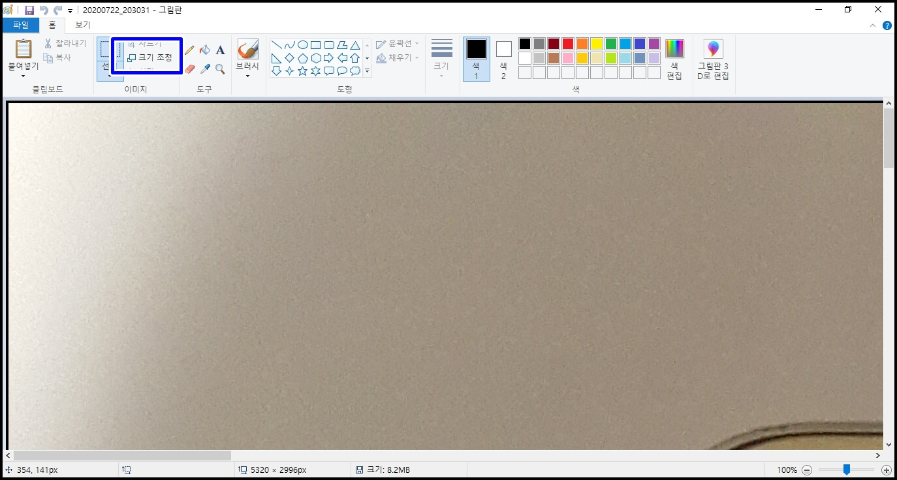Open 그림판 3D로 편집
Image resolution: width=897 pixels, height=480 pixels.
713,59
